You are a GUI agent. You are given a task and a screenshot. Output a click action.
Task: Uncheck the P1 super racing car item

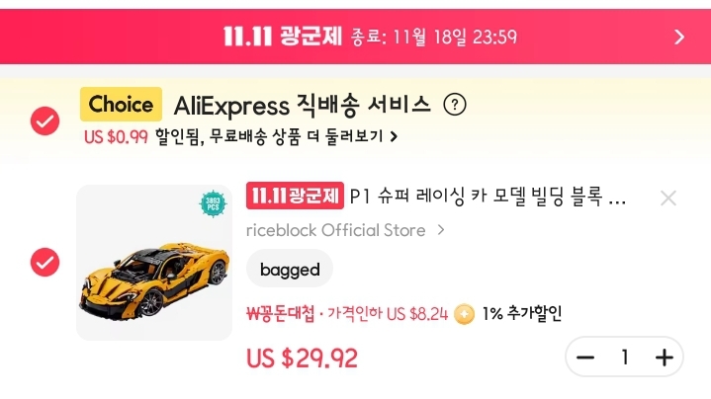click(x=44, y=262)
